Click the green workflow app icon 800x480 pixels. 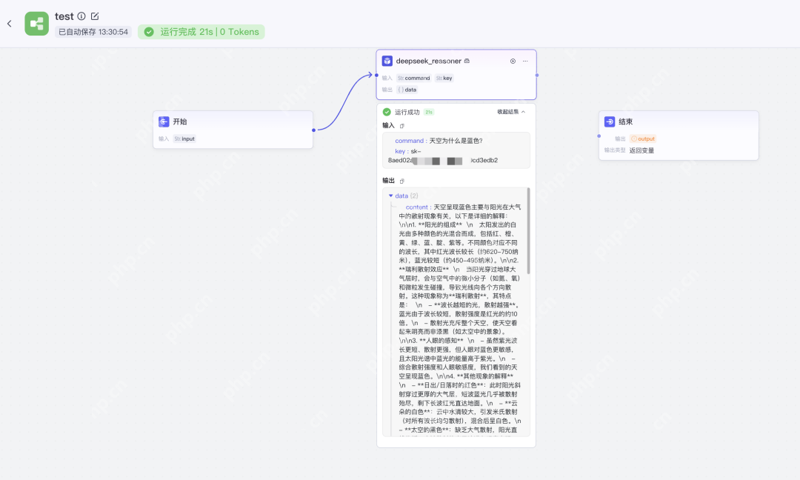37,24
